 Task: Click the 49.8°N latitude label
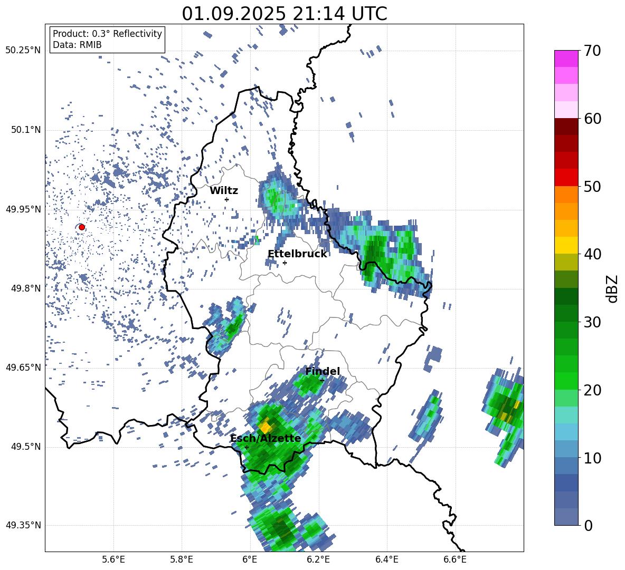point(25,288)
